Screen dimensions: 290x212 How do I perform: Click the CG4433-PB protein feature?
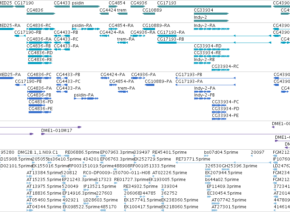62,78
